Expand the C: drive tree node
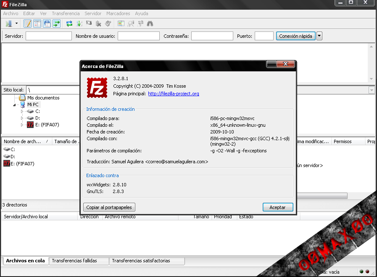 click(22, 111)
